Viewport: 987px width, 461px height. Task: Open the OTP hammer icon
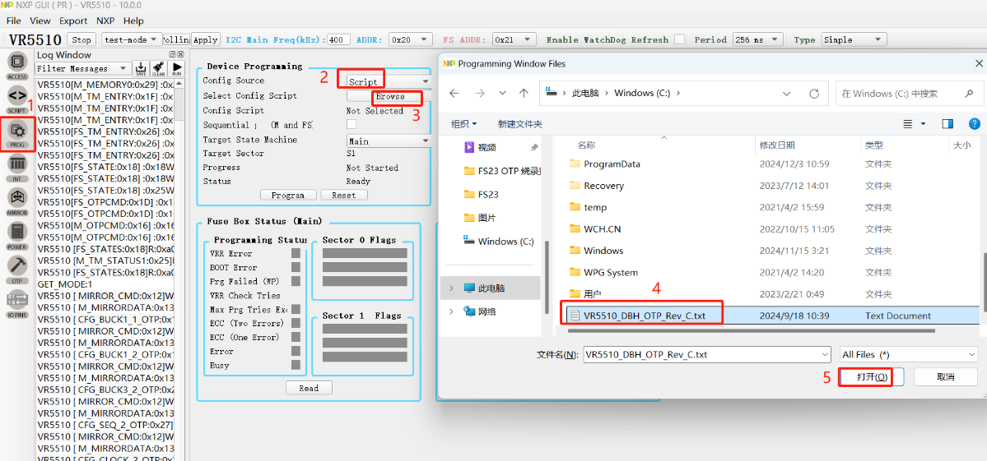17,268
